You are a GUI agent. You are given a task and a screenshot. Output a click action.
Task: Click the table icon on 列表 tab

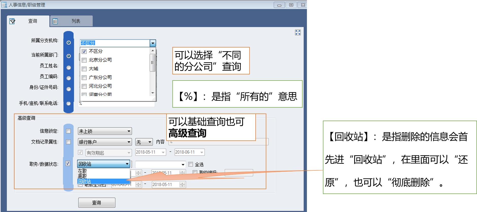[55, 21]
